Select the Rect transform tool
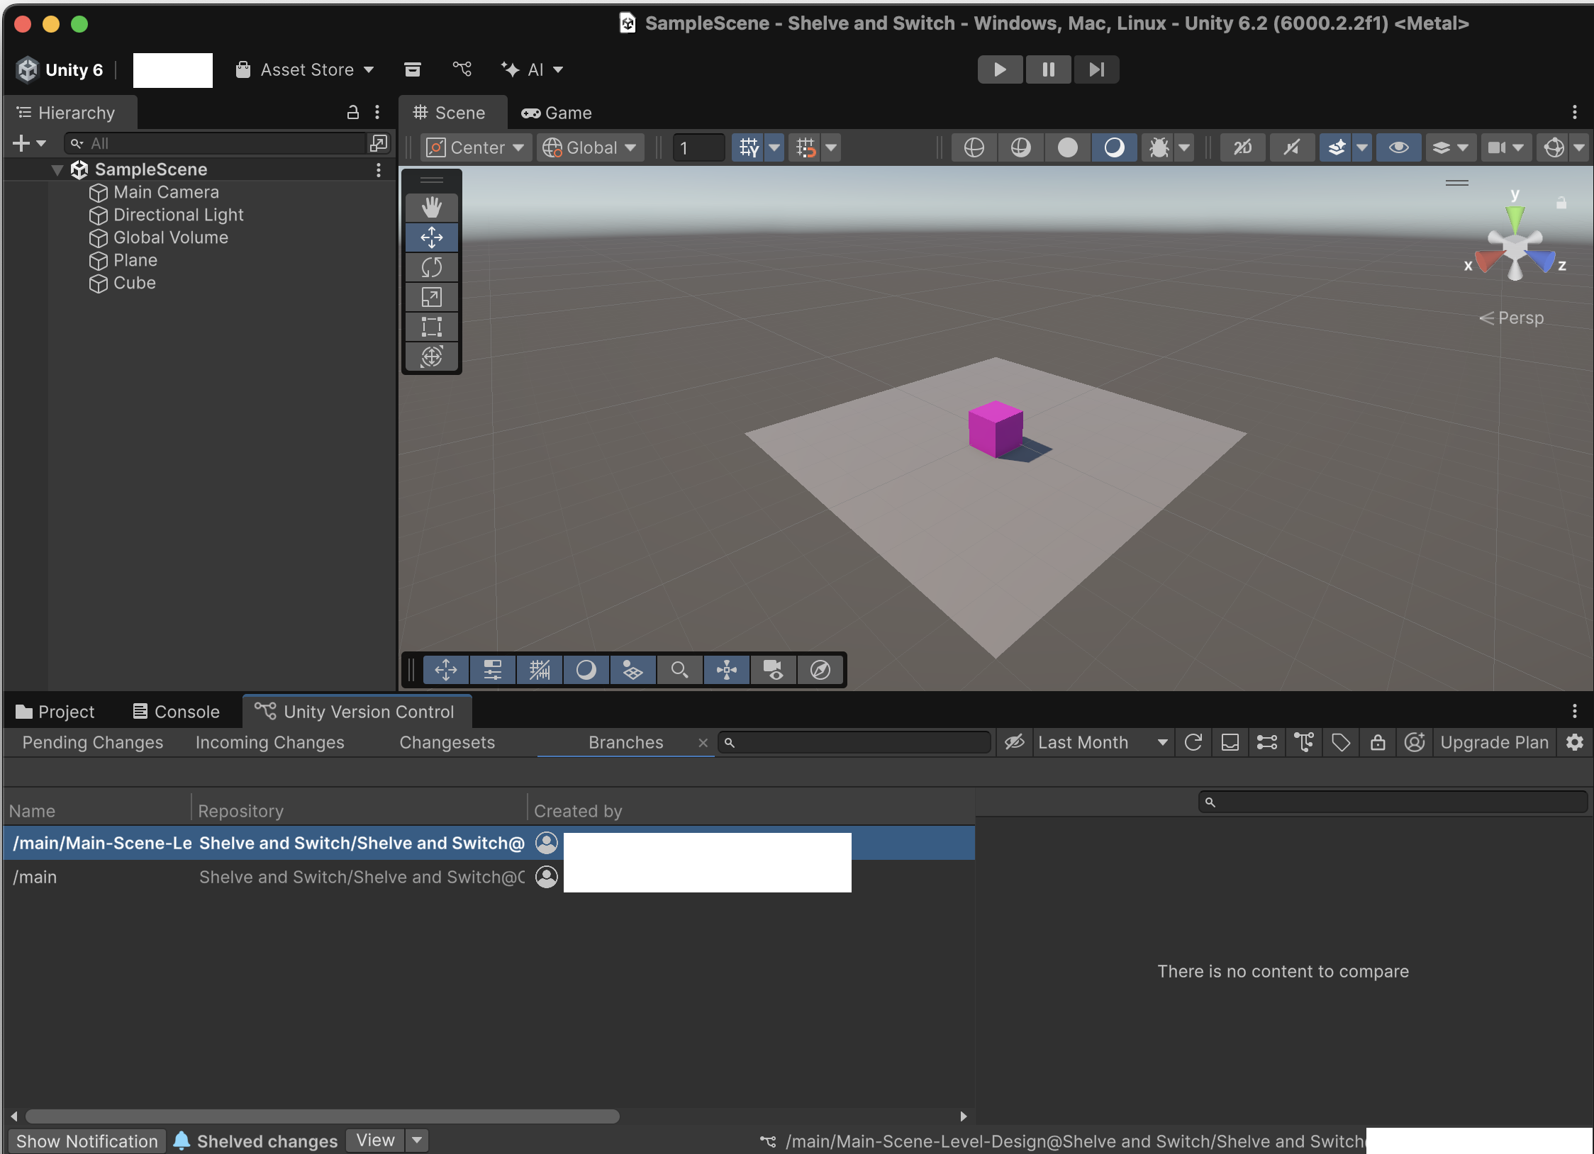 (x=431, y=327)
